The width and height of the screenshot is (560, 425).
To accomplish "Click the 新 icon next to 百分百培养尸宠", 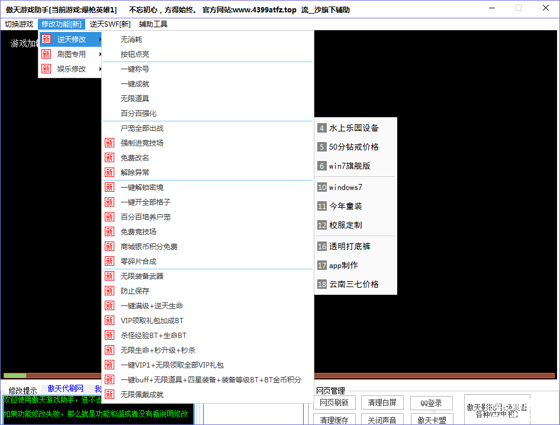I will (110, 217).
